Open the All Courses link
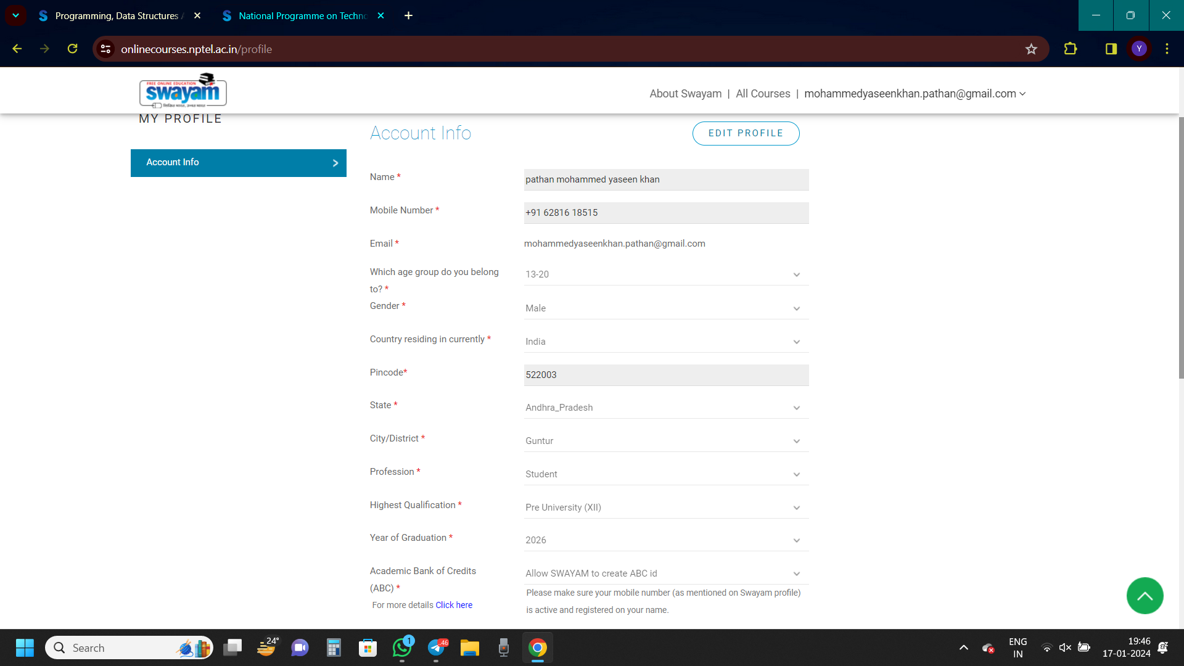 tap(763, 94)
